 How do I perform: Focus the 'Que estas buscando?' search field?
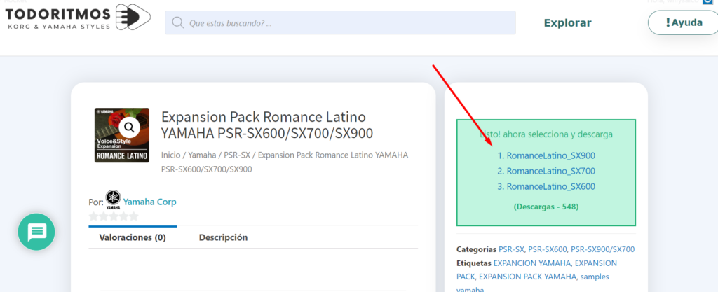340,22
